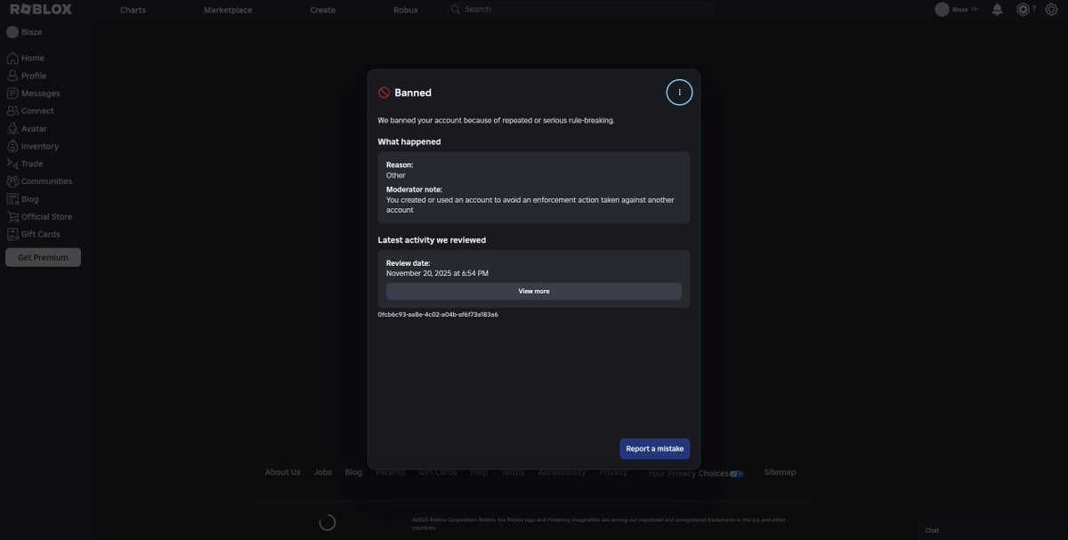Screen dimensions: 1068x540
Task: Click the Home icon in sidebar
Action: (12, 58)
